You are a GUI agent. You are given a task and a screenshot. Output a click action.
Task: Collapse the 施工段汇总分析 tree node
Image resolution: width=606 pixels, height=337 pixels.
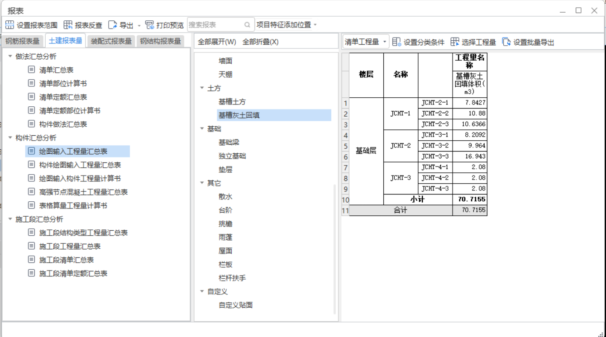pos(10,219)
